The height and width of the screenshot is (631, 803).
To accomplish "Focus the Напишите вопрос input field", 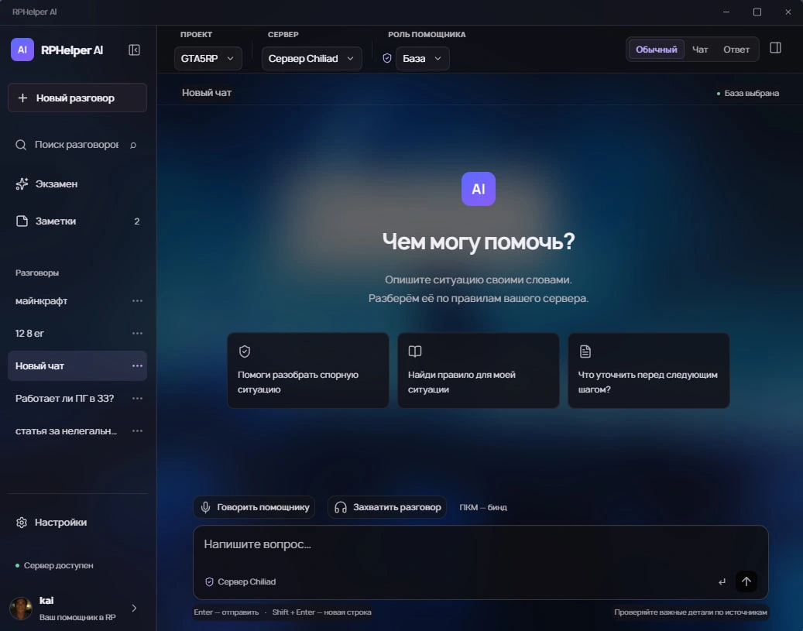I will [480, 545].
